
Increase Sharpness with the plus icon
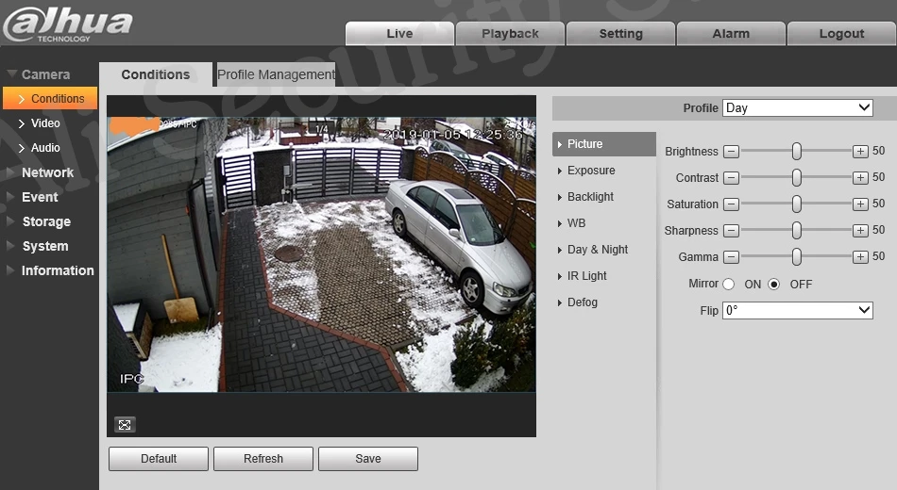pos(860,230)
